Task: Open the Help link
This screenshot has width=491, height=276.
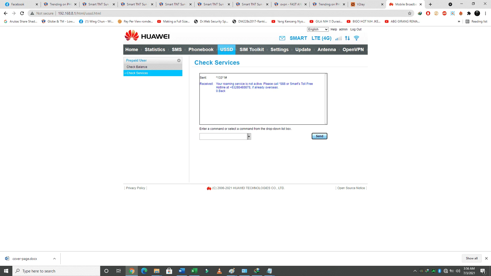Action: pyautogui.click(x=334, y=29)
